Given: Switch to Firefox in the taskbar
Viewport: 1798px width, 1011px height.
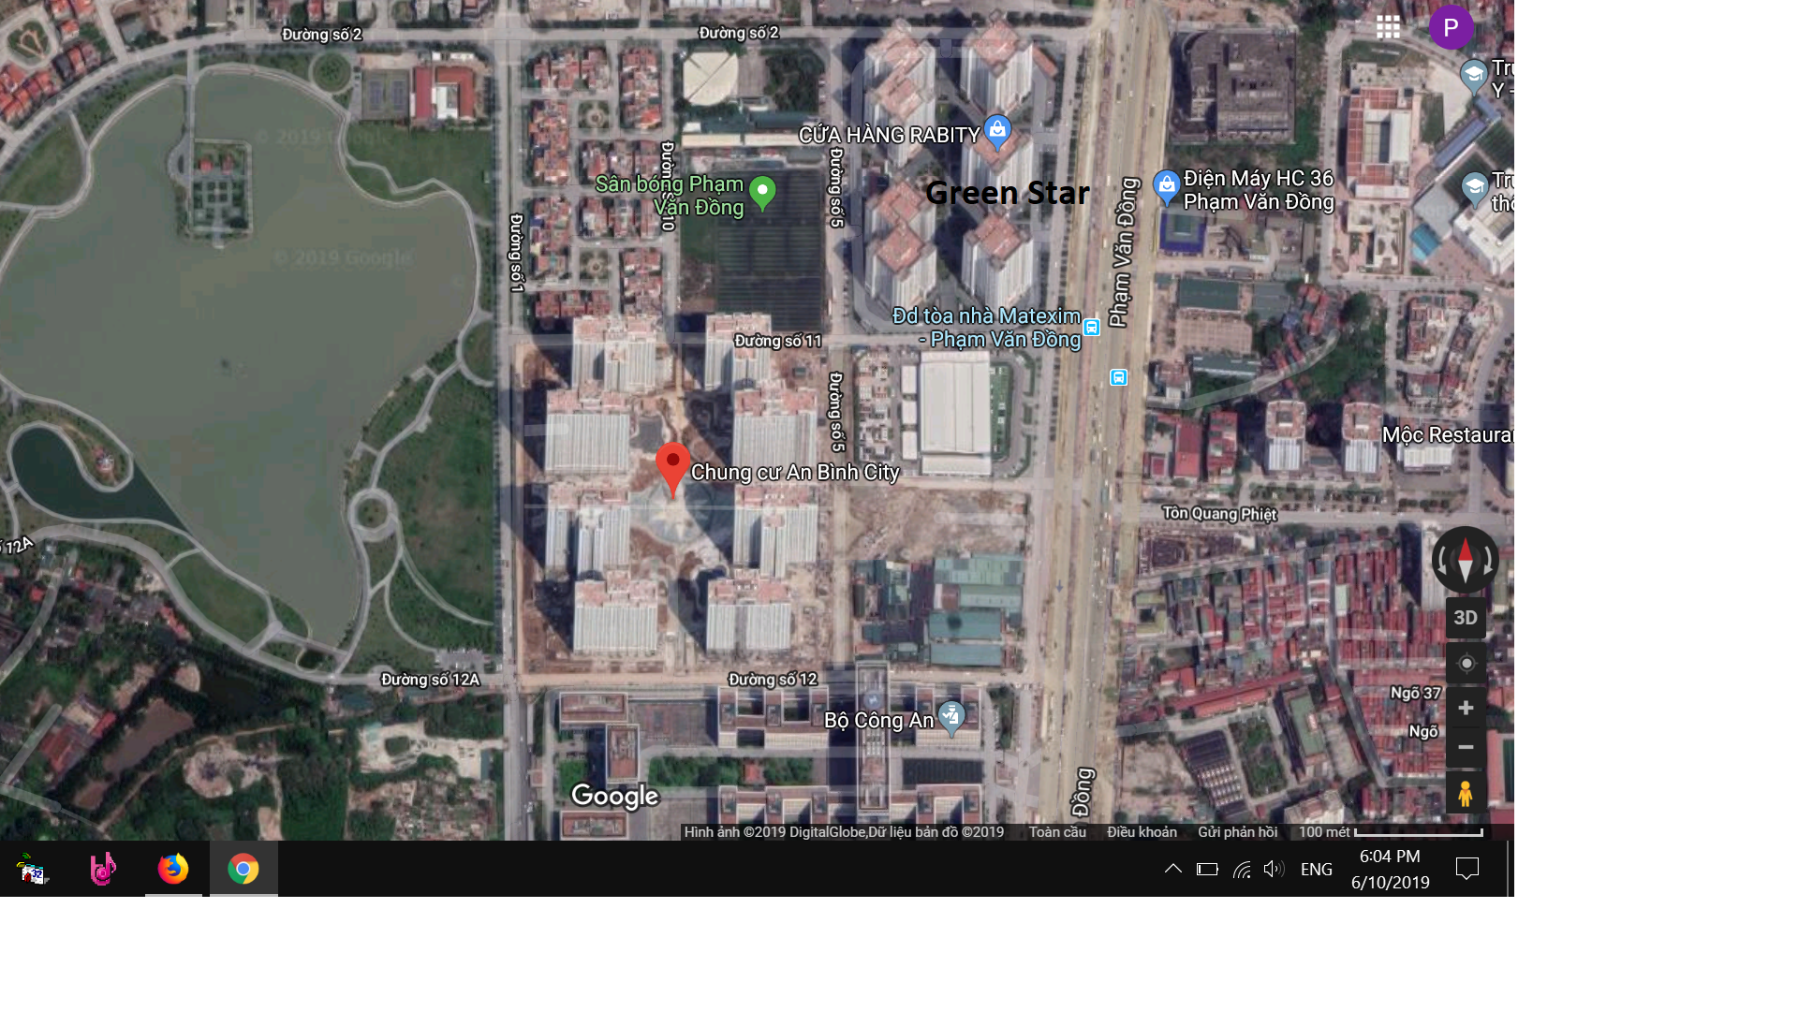Looking at the screenshot, I should [x=173, y=869].
